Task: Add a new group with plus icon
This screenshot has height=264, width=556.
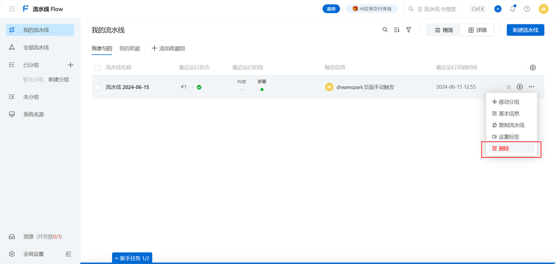Action: [71, 65]
